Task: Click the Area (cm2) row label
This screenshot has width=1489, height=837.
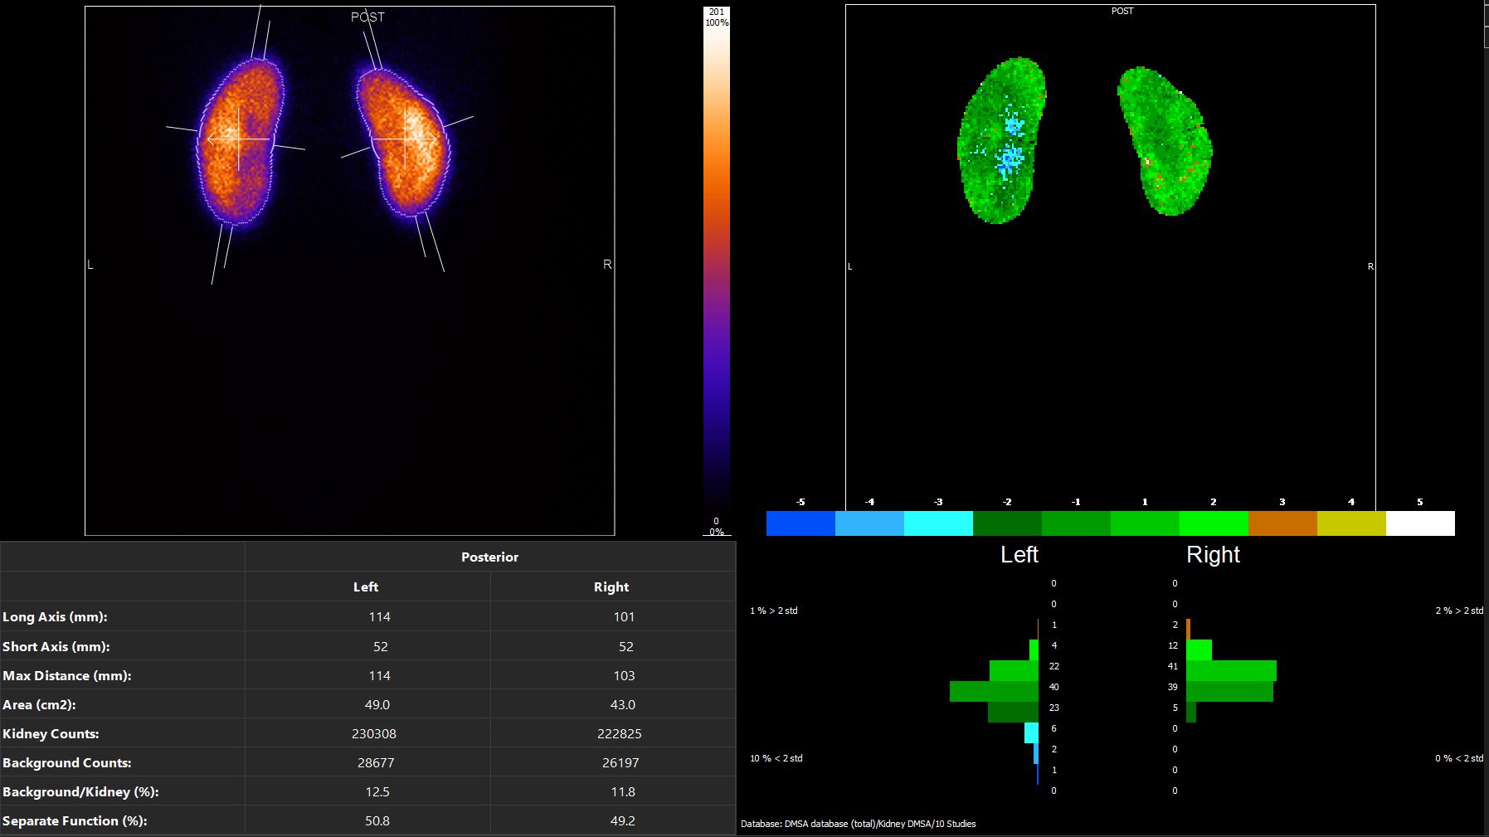Action: pyautogui.click(x=39, y=704)
